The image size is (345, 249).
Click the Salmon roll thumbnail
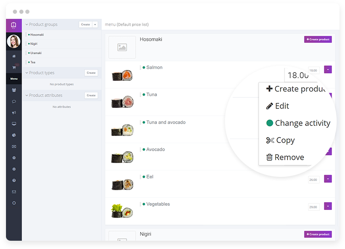(x=122, y=75)
